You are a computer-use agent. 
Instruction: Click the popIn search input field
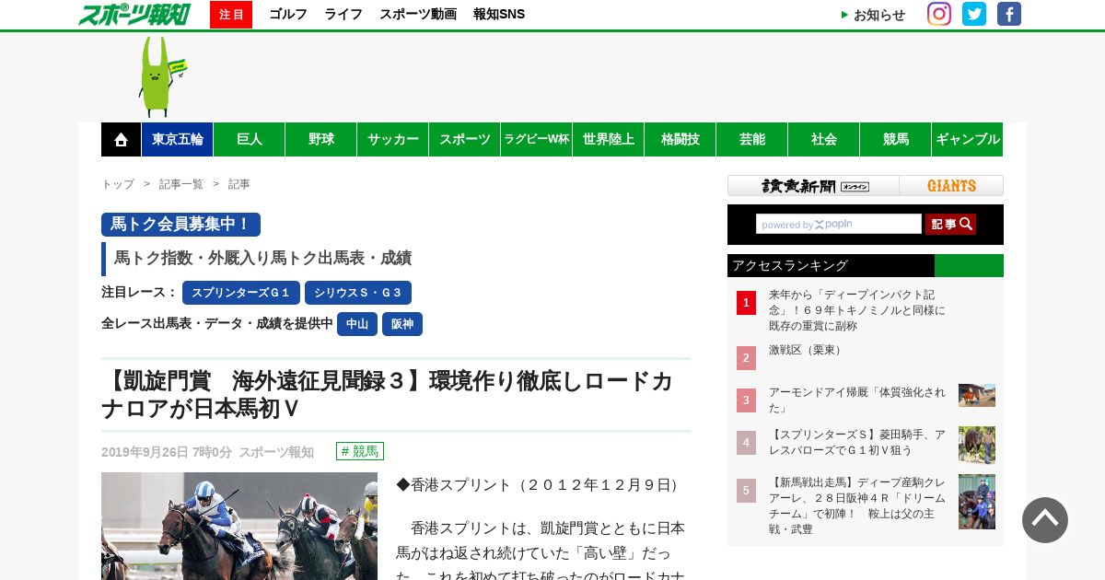point(839,224)
